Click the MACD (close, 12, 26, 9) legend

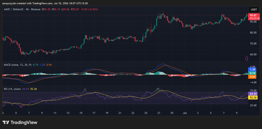tap(18, 65)
